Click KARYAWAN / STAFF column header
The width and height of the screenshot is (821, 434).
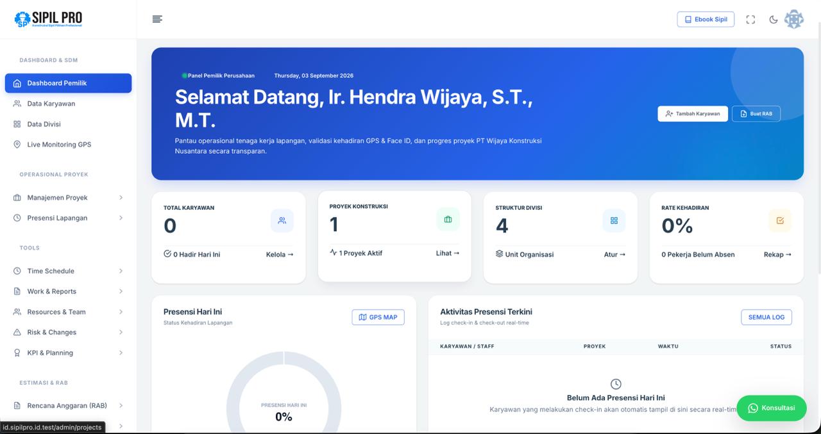click(467, 346)
